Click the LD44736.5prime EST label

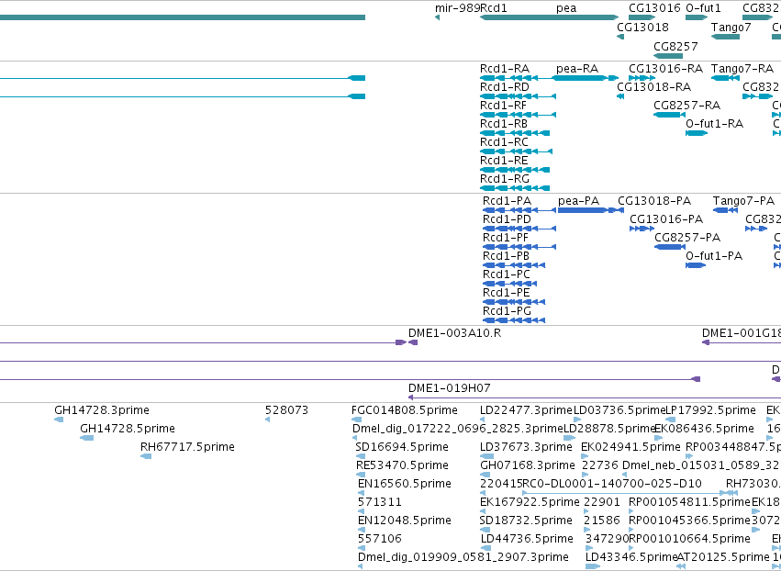pos(527,540)
